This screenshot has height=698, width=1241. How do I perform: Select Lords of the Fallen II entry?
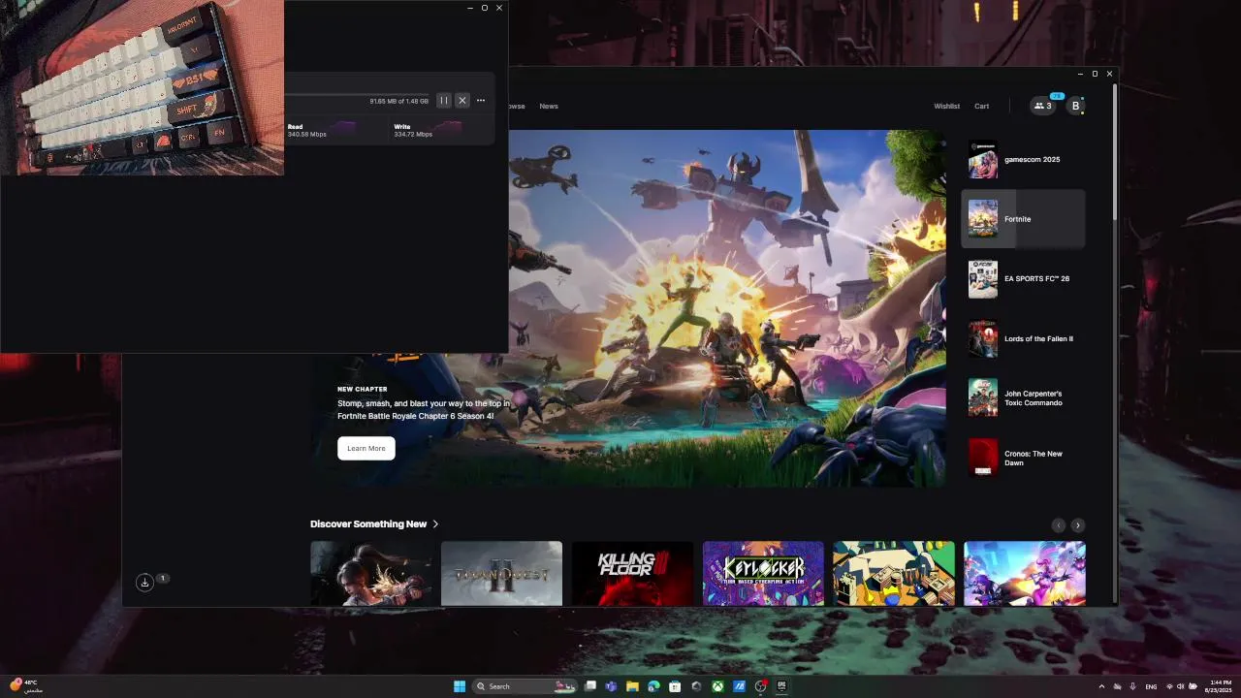click(1023, 339)
